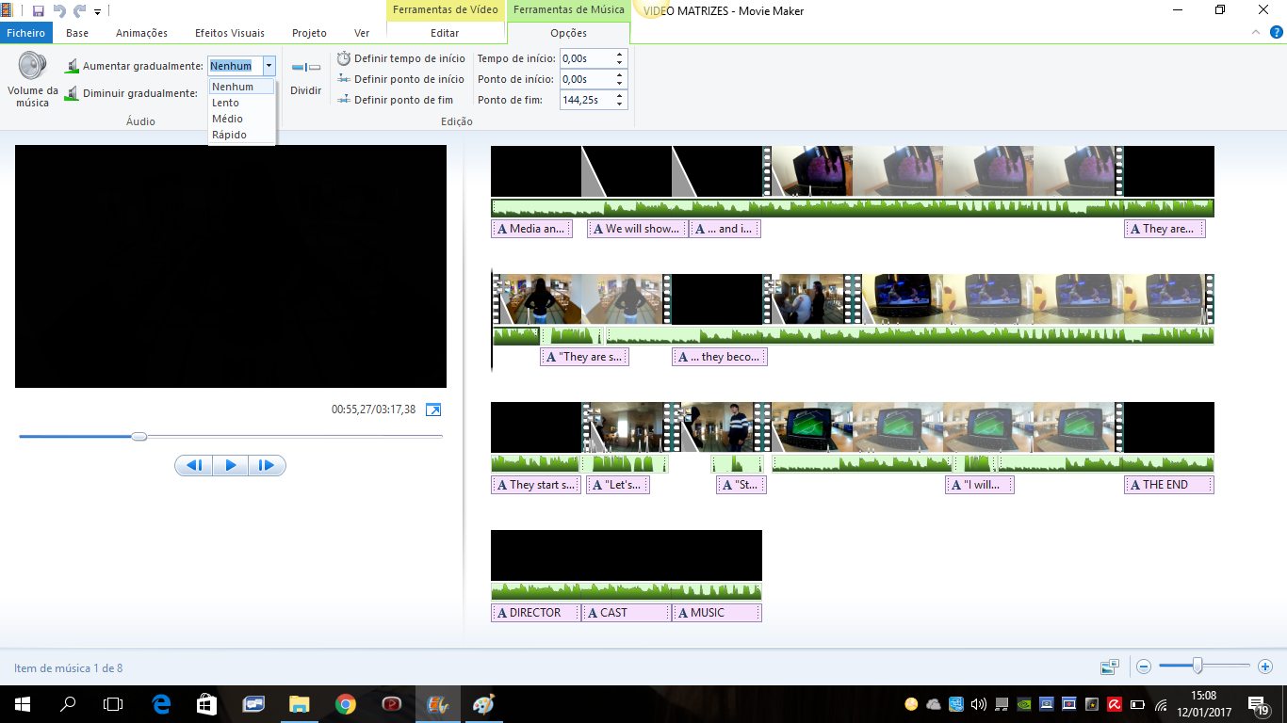1287x723 pixels.
Task: Click the Dividir split tool icon
Action: tap(305, 68)
